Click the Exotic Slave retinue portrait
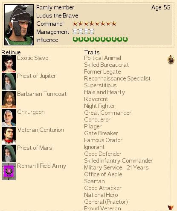The image size is (177, 211). click(9, 64)
